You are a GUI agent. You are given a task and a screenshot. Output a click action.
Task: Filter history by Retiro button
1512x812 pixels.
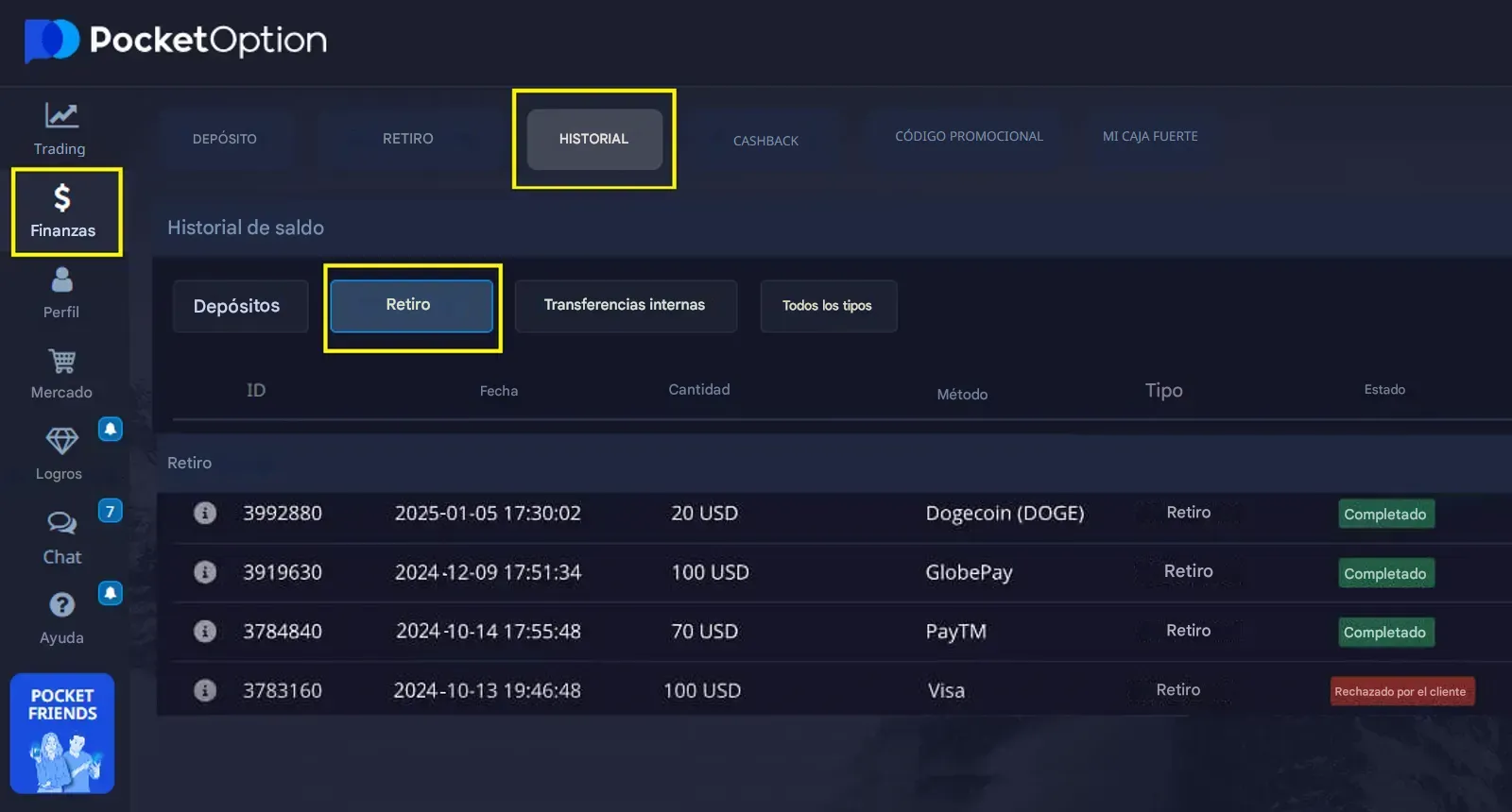(411, 306)
